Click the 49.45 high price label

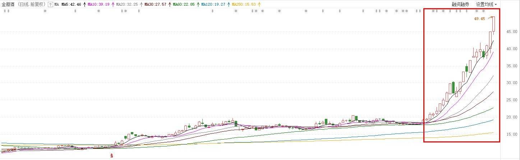click(479, 19)
